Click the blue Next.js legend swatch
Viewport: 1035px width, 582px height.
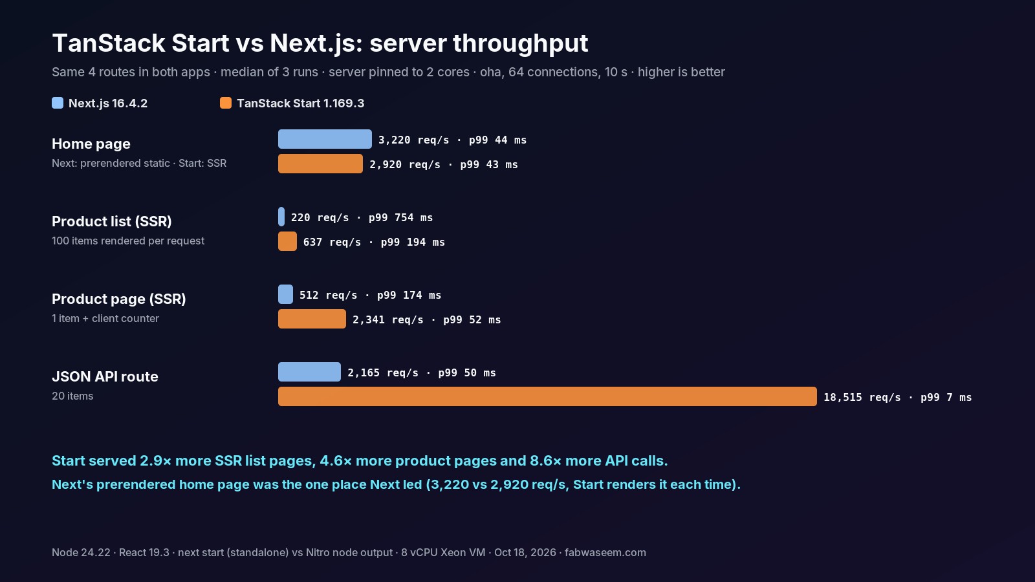click(x=58, y=103)
